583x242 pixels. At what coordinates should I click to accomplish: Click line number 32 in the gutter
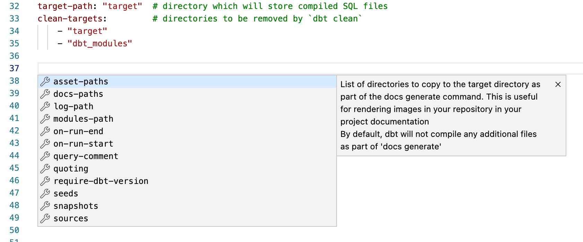click(x=14, y=6)
